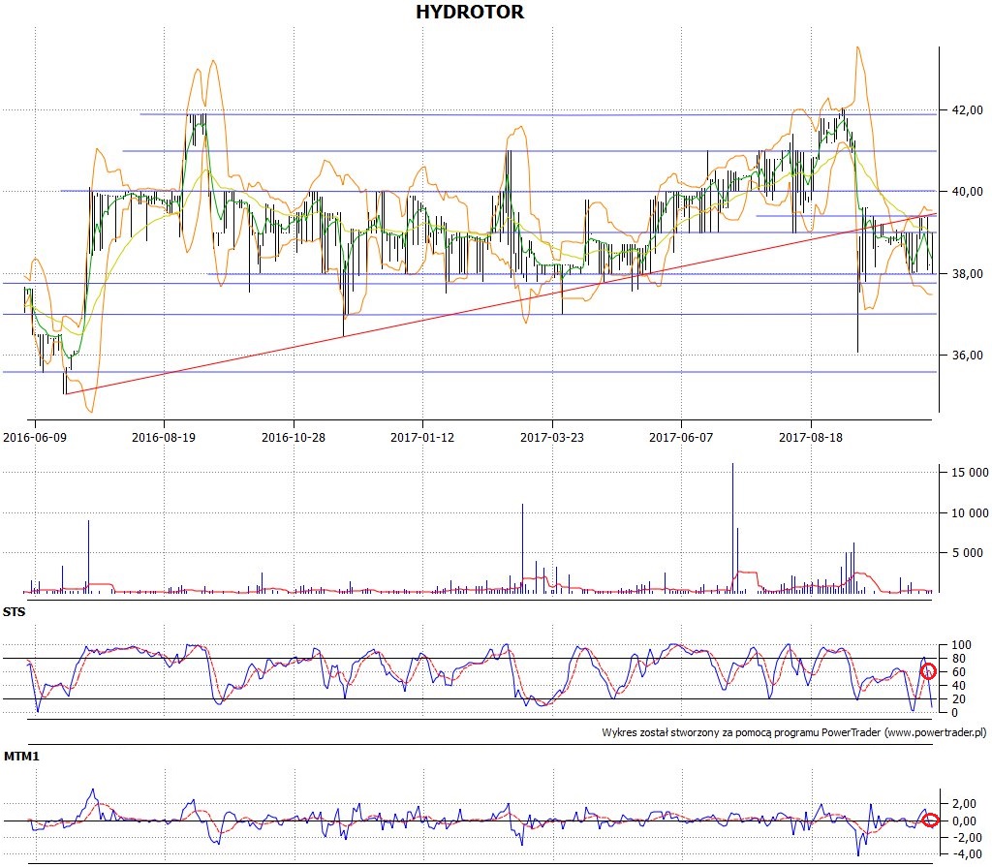Select the 2016-10-28 date label
This screenshot has height=867, width=992.
[293, 437]
